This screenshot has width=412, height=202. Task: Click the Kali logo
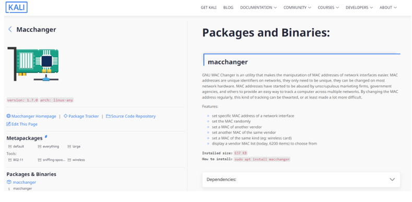pos(17,7)
